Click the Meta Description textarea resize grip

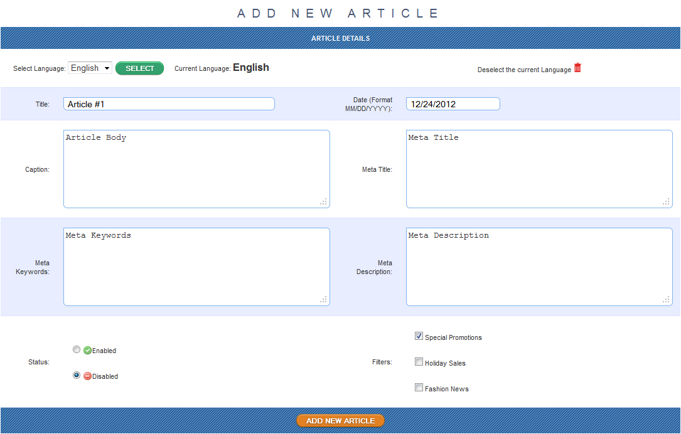(666, 299)
